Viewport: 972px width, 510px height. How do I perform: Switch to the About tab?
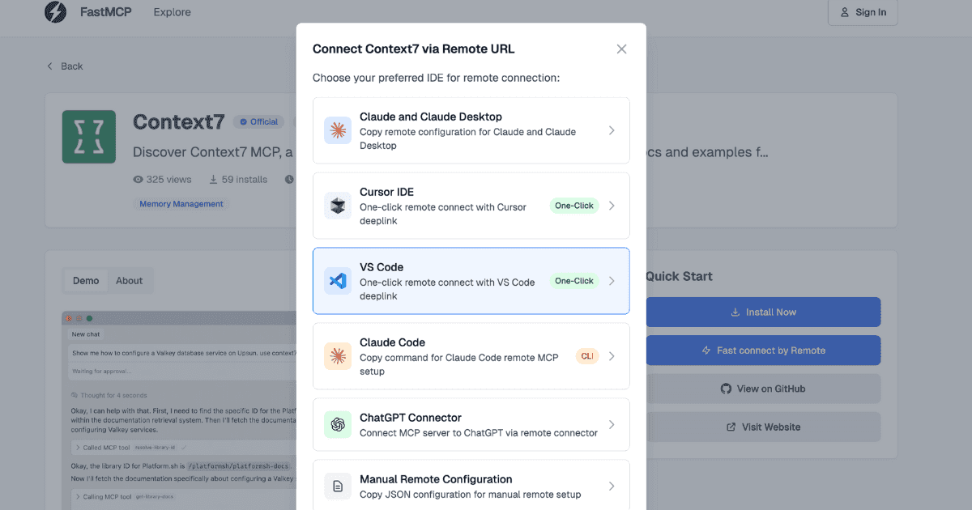click(x=129, y=281)
